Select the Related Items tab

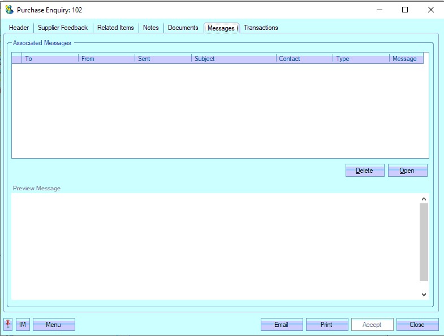tap(115, 28)
